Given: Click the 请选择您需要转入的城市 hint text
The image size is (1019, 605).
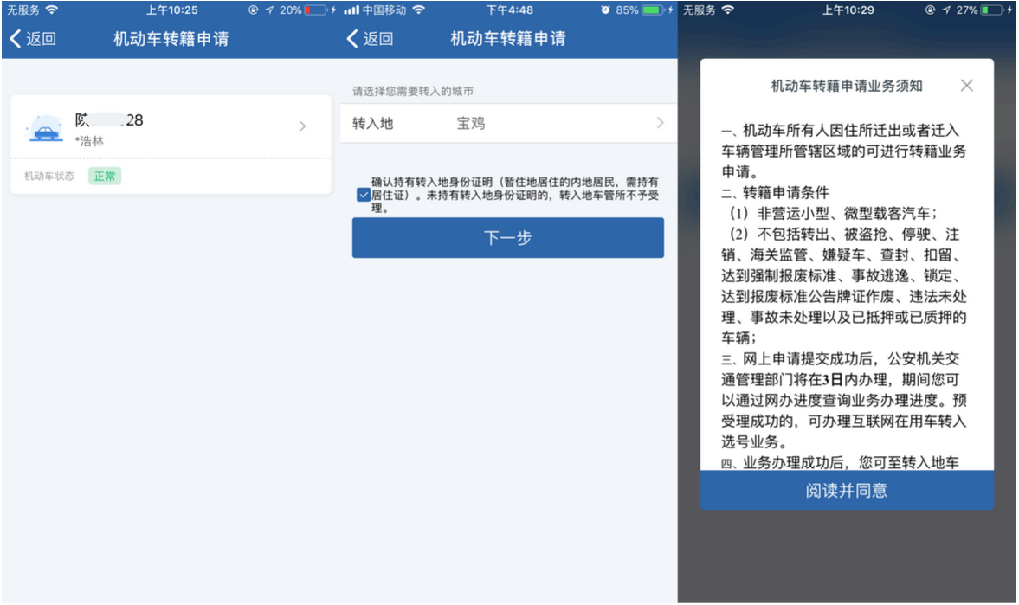Looking at the screenshot, I should [413, 92].
